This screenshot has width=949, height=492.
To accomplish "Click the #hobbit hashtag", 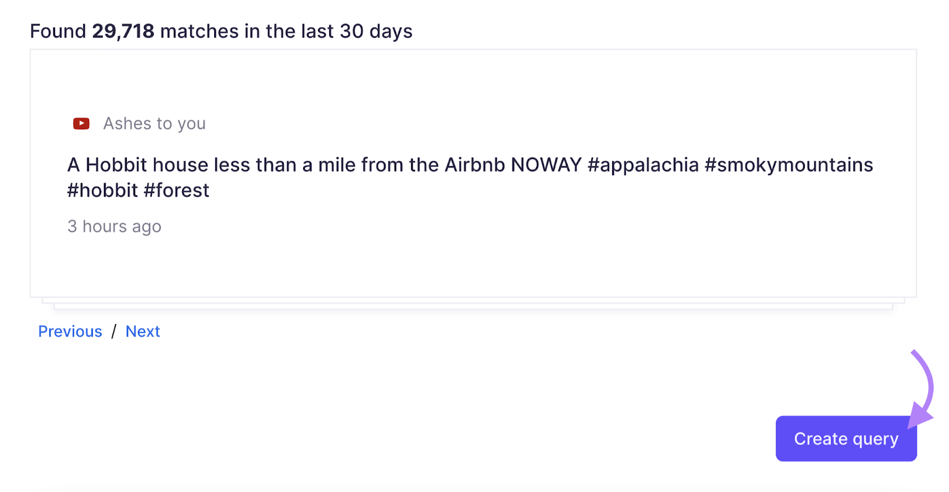I will click(x=103, y=191).
